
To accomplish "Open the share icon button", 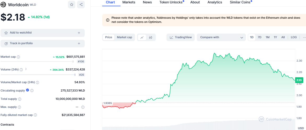I will (x=81, y=4).
